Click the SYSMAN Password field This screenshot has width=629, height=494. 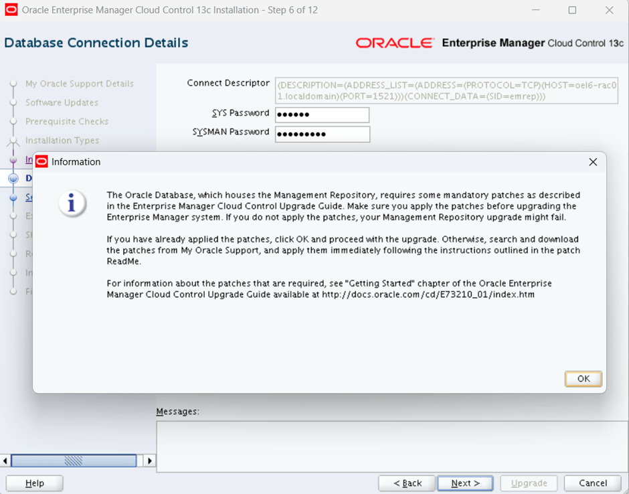click(322, 134)
